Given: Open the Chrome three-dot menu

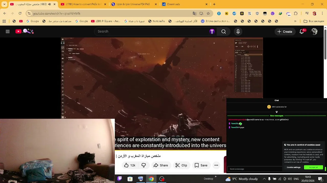Looking at the screenshot, I should [x=322, y=13].
